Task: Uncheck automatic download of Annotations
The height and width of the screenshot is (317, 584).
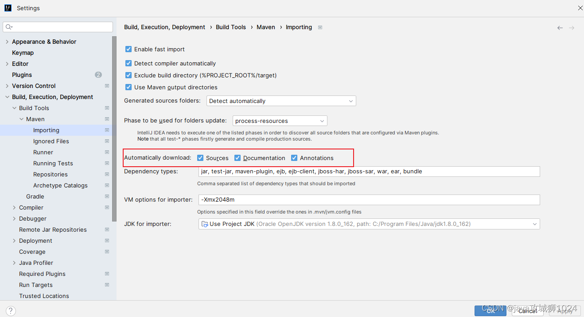Action: (x=294, y=158)
